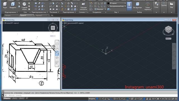This screenshot has width=179, height=101.
Task: Toggle polar tracking in status bar
Action: pyautogui.click(x=115, y=98)
